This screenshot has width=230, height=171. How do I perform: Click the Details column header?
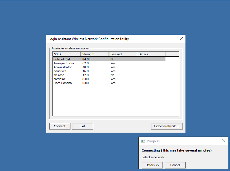pyautogui.click(x=151, y=54)
